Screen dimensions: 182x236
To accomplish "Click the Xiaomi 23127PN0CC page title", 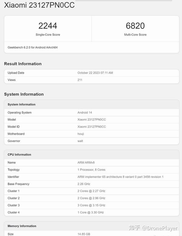I will (39, 5).
